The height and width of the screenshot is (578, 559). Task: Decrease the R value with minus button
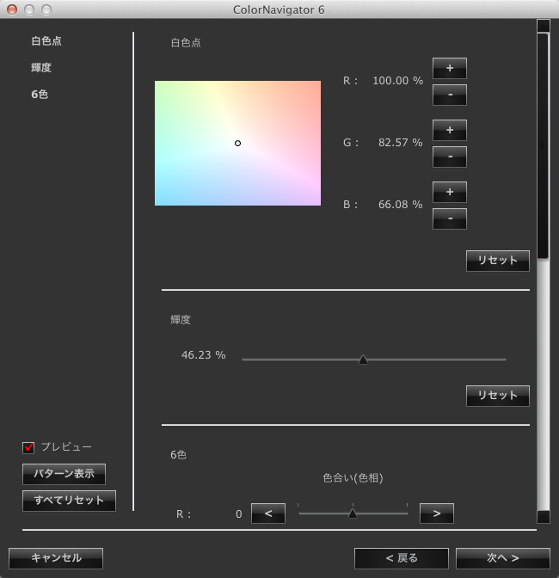(449, 94)
